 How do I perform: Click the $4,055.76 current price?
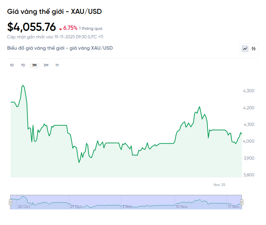click(x=32, y=27)
